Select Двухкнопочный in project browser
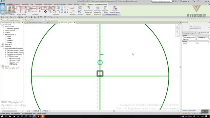 pyautogui.click(x=15, y=58)
